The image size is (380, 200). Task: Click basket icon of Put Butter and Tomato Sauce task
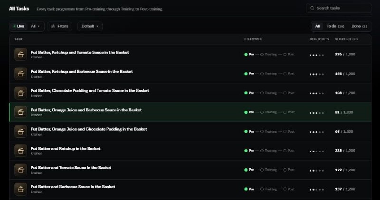click(20, 170)
